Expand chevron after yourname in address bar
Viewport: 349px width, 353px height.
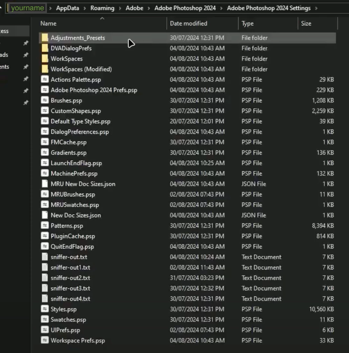point(50,8)
